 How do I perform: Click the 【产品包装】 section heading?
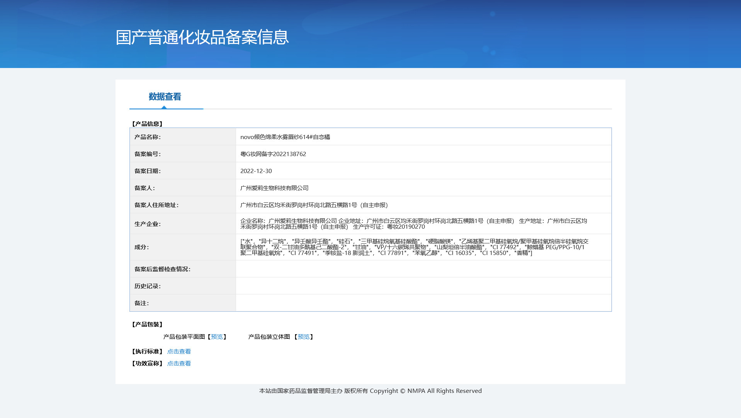tap(147, 325)
